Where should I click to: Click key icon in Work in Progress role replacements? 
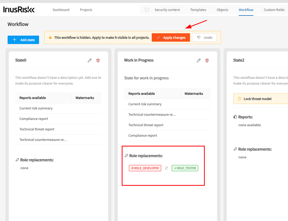[126, 156]
